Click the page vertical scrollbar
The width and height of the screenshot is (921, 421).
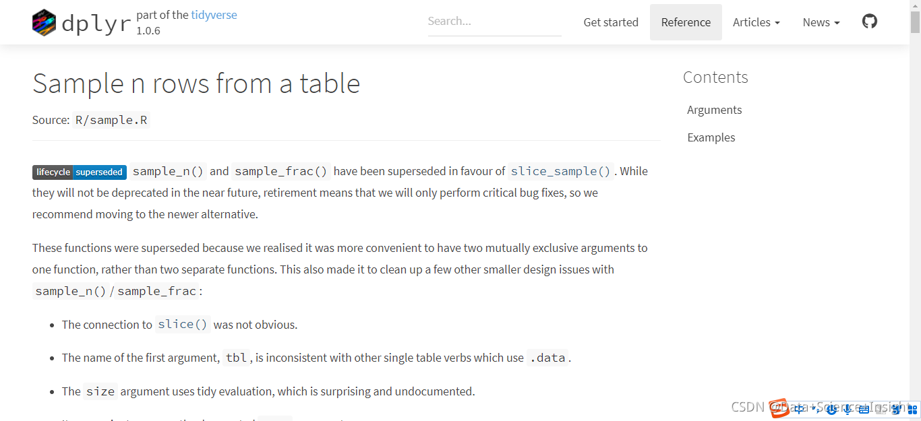click(915, 202)
